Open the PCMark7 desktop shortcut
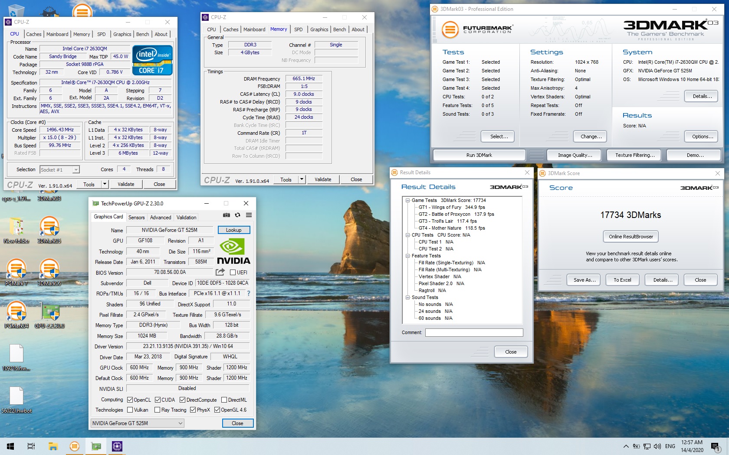Viewport: 729px width, 455px height. pyautogui.click(x=16, y=272)
